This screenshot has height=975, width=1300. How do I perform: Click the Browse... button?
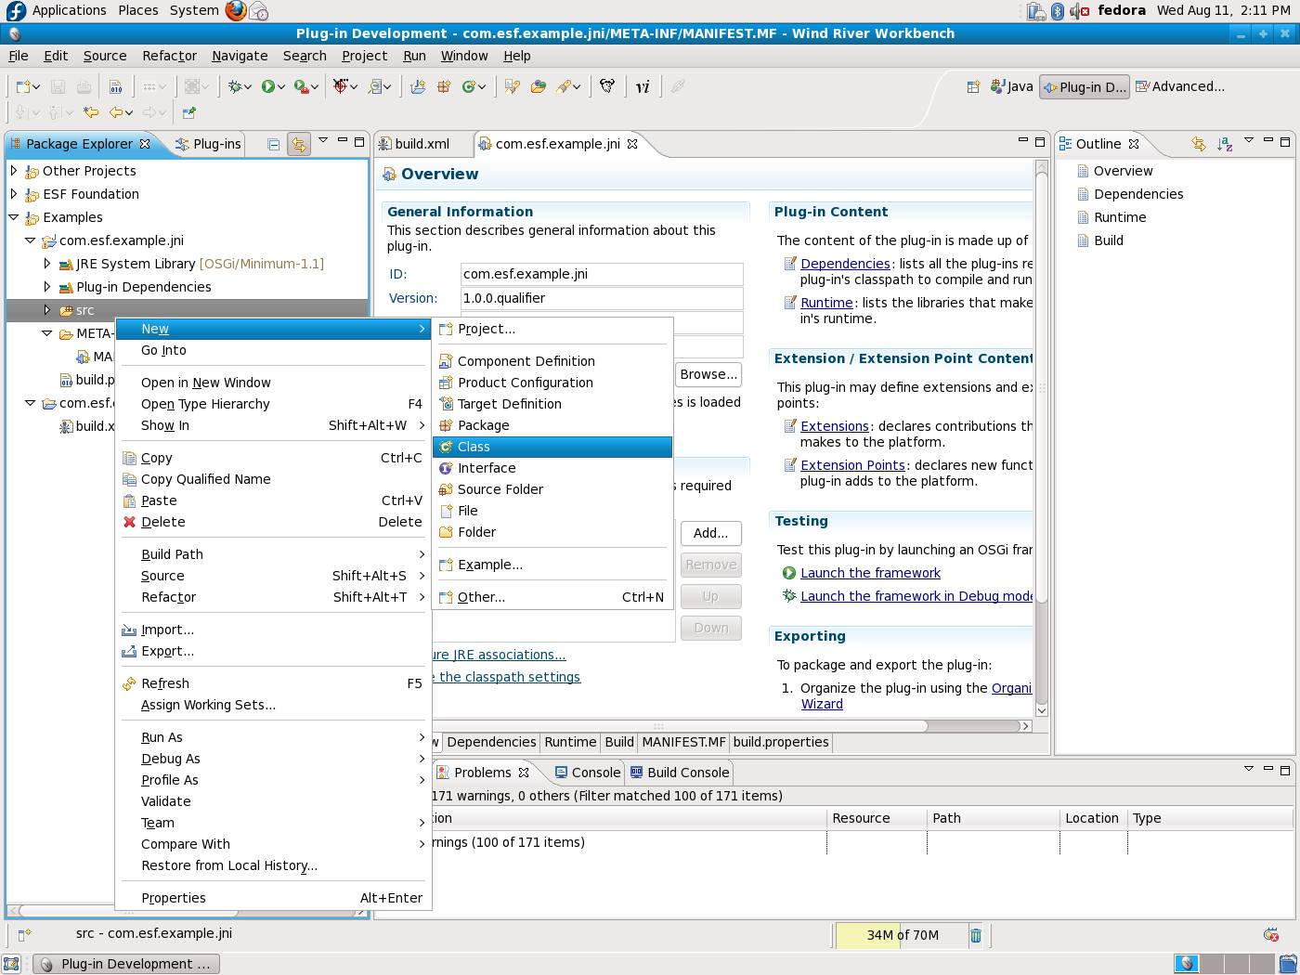coord(708,374)
